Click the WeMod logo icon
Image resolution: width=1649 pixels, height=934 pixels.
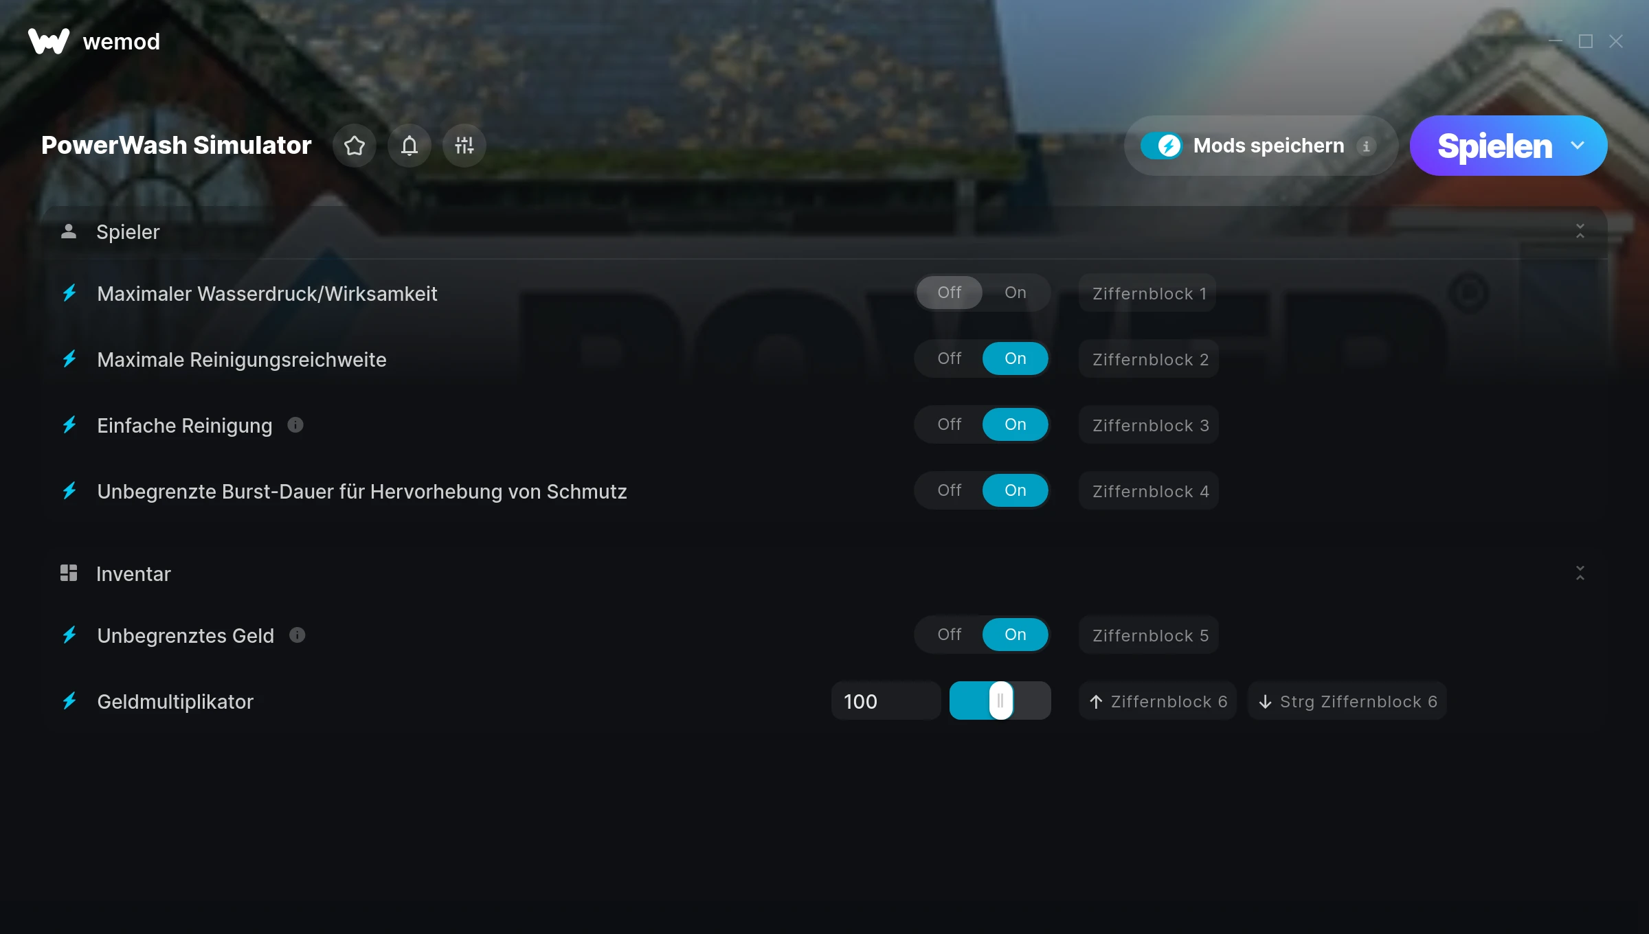49,41
